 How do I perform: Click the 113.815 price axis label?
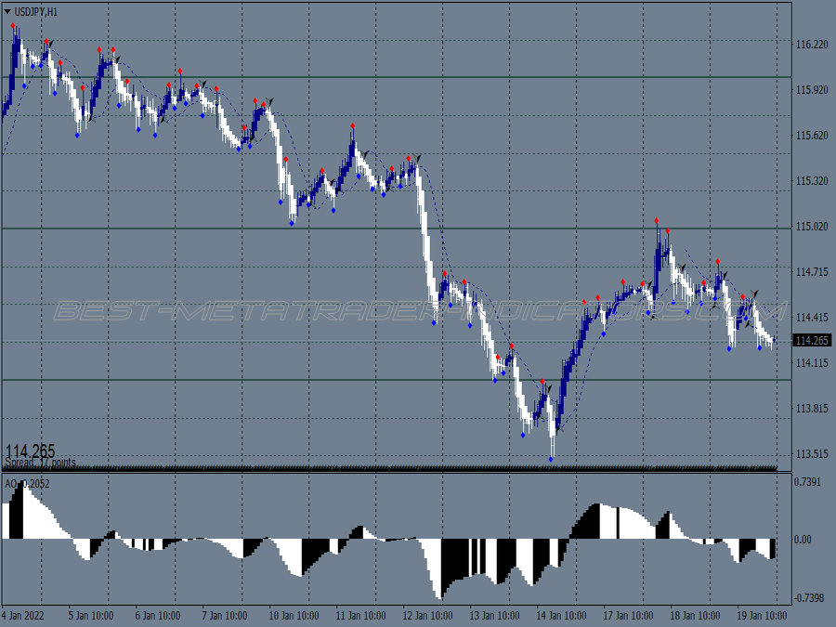812,409
